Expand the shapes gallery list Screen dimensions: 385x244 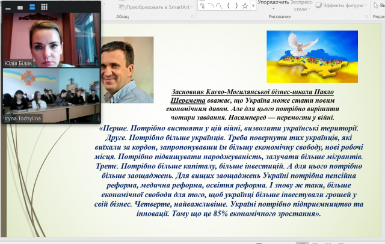coord(253,5)
